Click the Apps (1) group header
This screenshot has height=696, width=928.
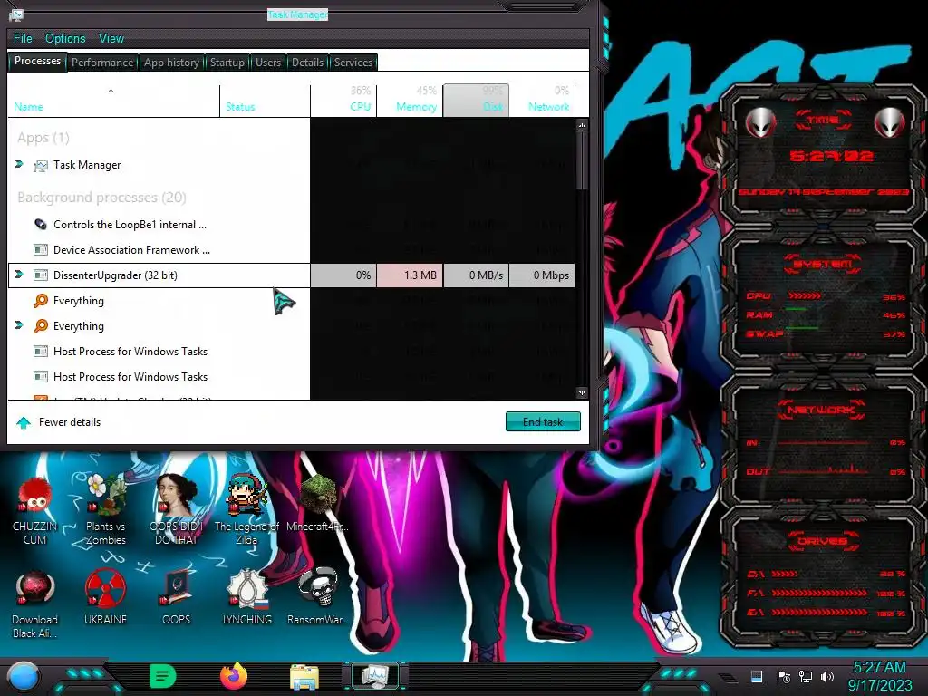43,138
